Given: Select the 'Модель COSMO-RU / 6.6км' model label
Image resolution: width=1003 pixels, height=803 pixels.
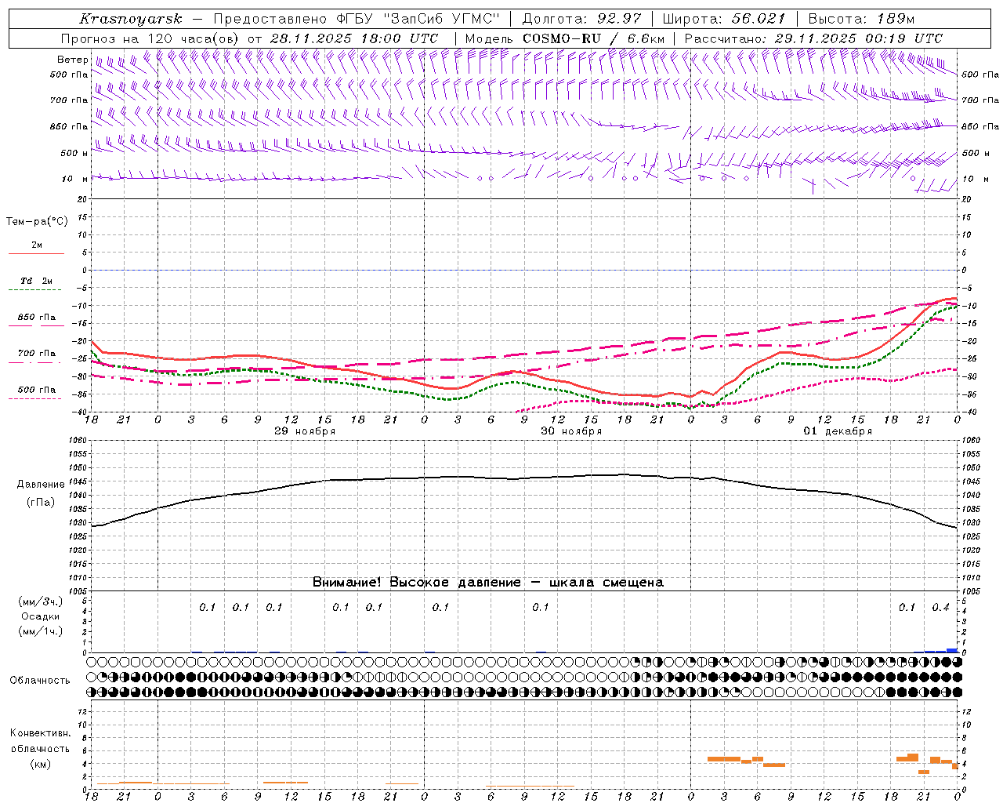Looking at the screenshot, I should click(x=564, y=38).
